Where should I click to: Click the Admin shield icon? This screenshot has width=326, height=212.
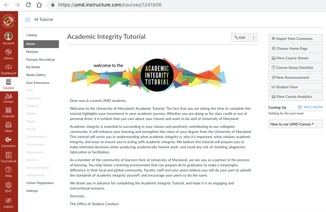tap(9, 52)
